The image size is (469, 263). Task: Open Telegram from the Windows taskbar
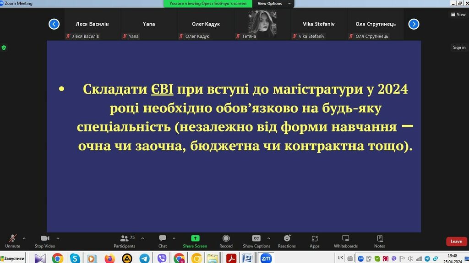144,258
